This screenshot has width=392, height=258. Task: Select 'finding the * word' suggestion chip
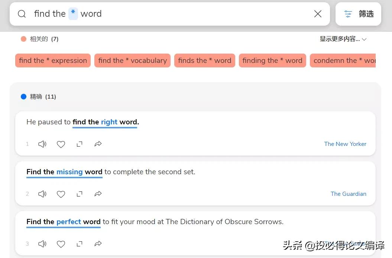(x=272, y=61)
